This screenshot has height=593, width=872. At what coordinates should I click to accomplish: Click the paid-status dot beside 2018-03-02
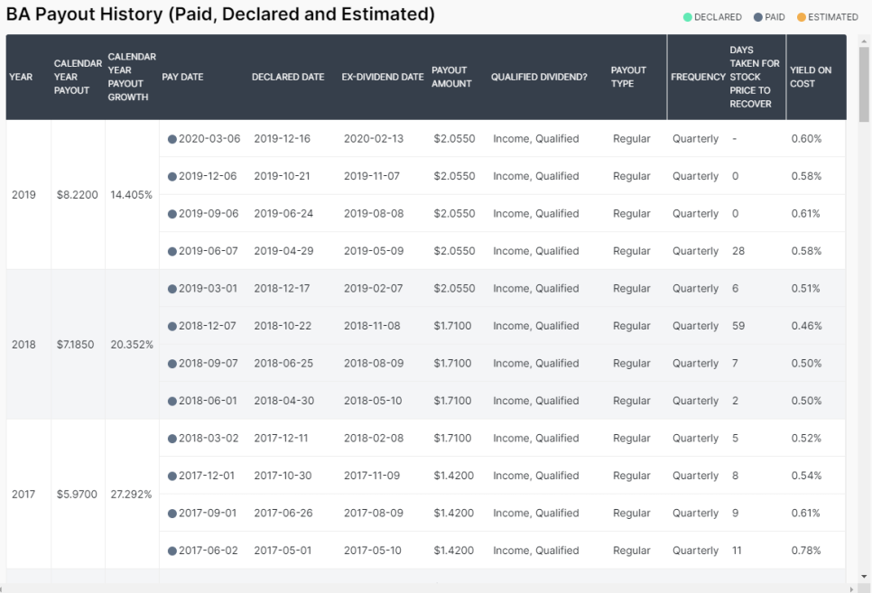coord(172,439)
